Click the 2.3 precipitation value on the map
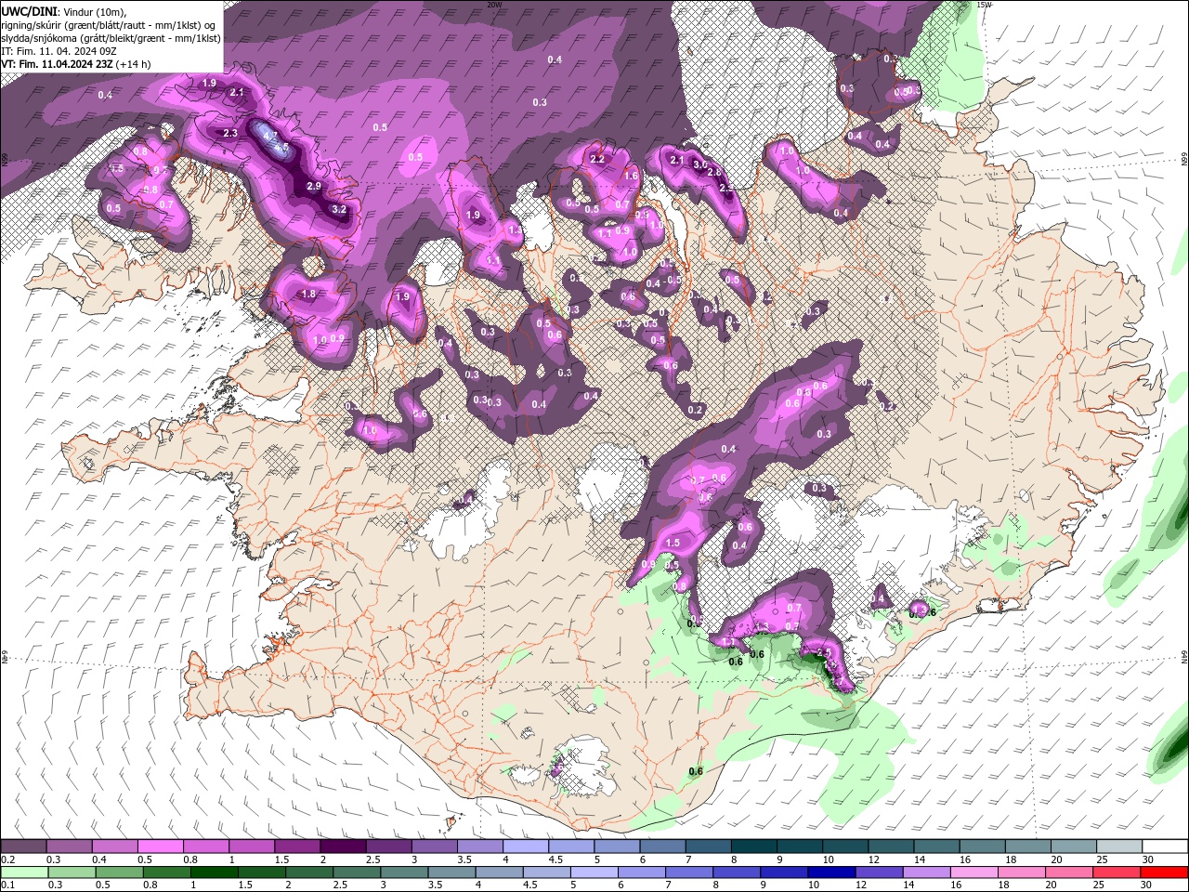Image resolution: width=1189 pixels, height=892 pixels. click(230, 133)
